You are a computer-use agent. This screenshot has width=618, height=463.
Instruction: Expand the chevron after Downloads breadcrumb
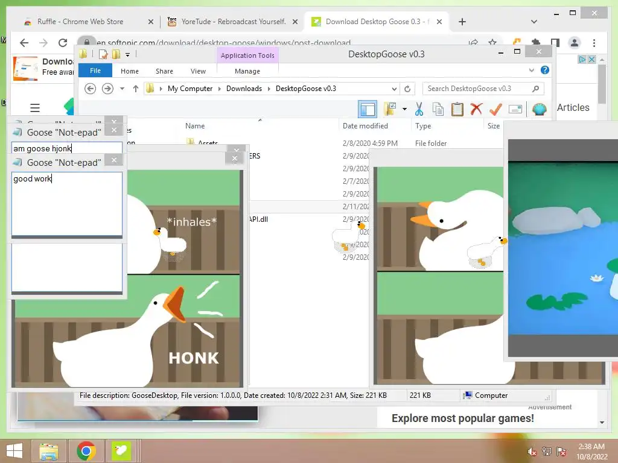(269, 89)
